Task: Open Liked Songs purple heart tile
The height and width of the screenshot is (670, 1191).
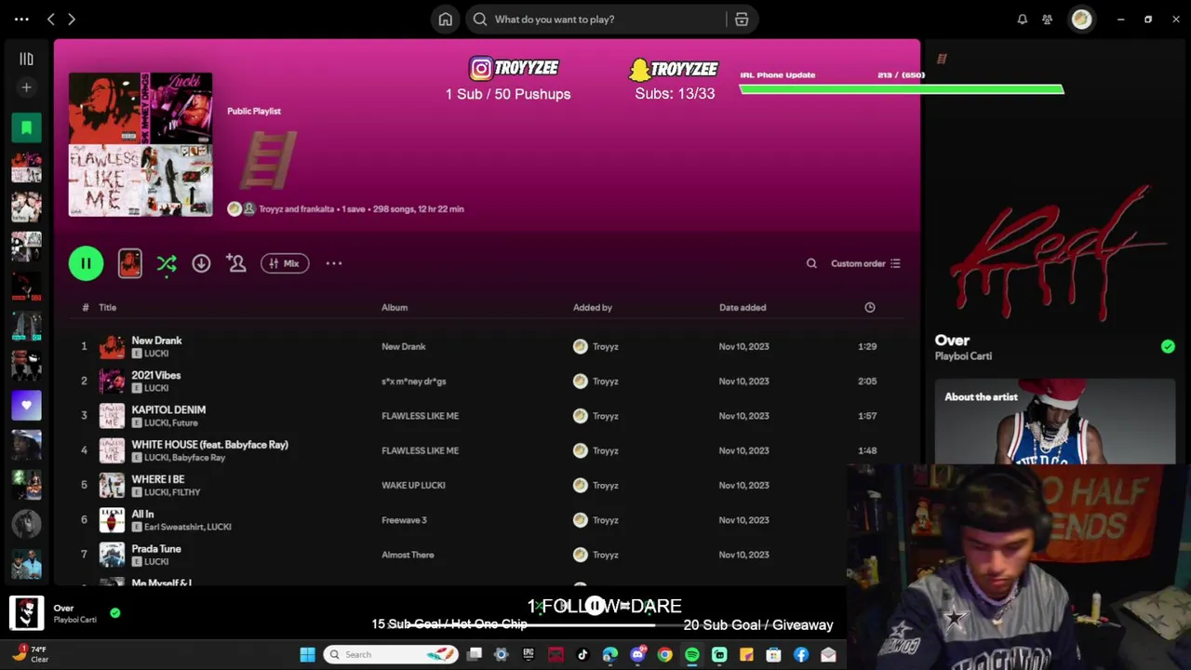Action: (26, 406)
